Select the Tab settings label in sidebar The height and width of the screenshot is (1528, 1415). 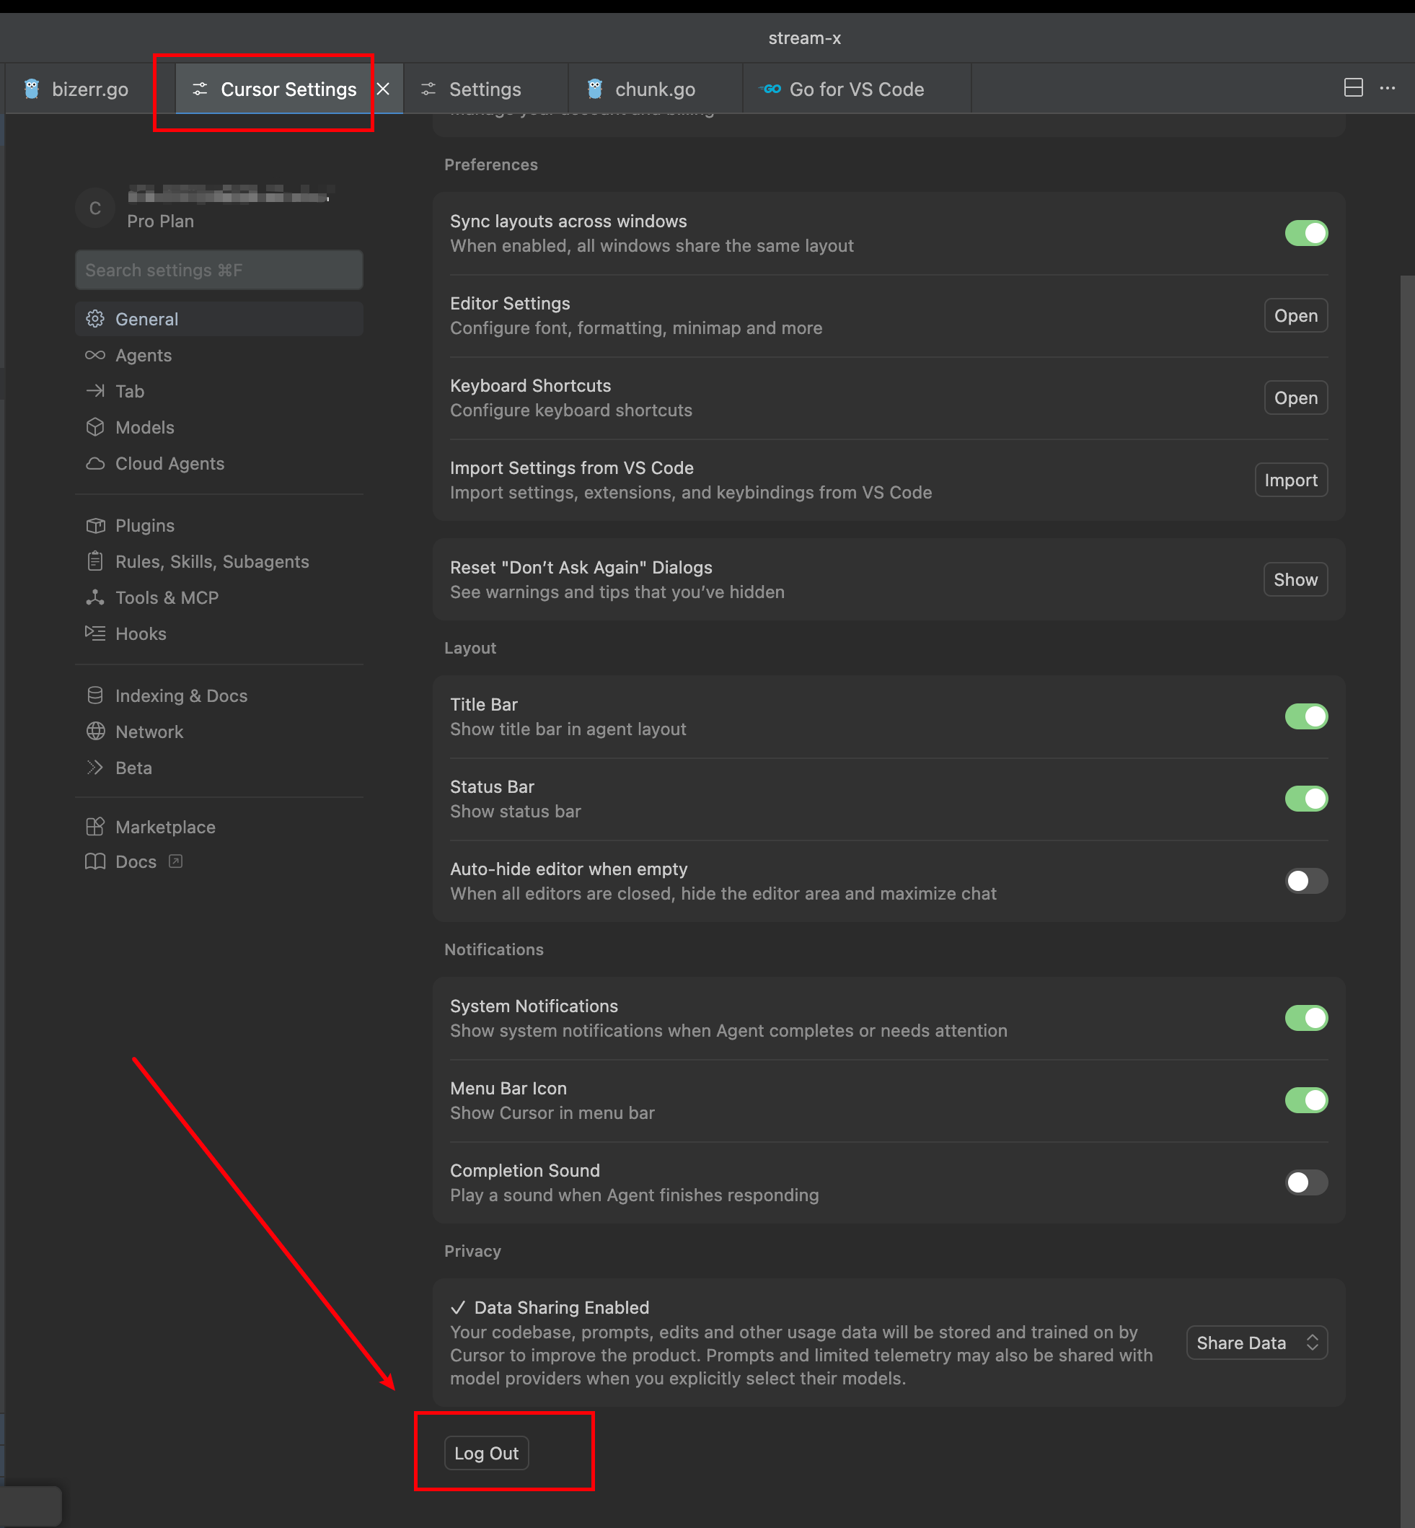coord(129,390)
